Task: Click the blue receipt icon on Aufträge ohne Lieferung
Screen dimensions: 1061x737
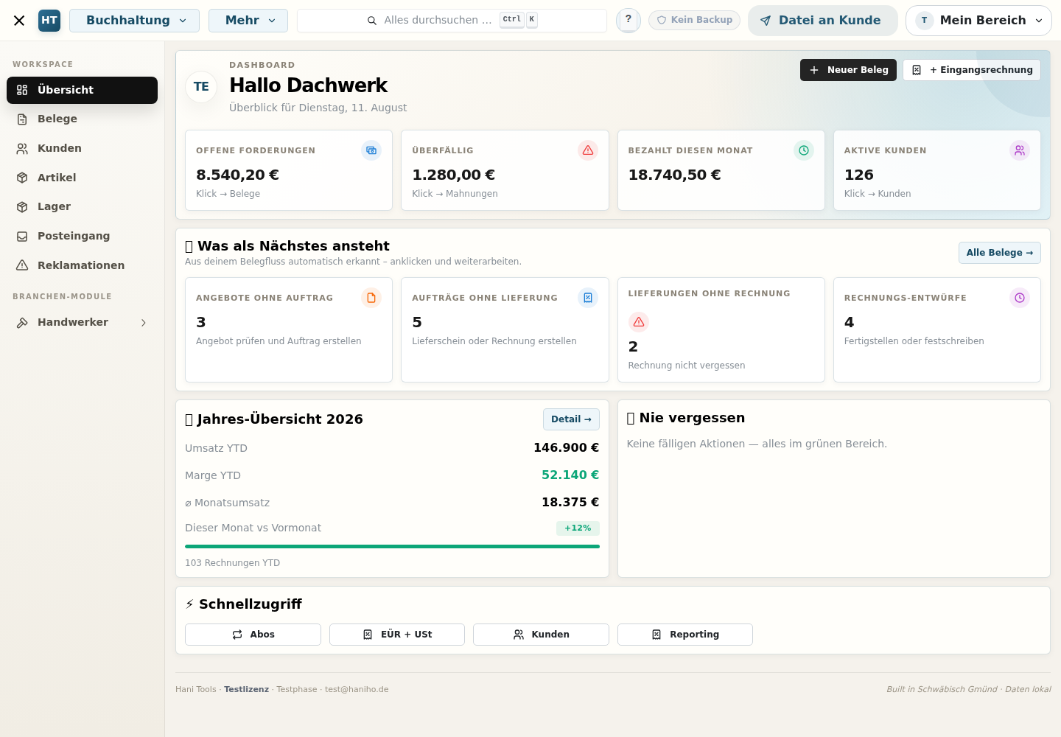Action: [588, 298]
